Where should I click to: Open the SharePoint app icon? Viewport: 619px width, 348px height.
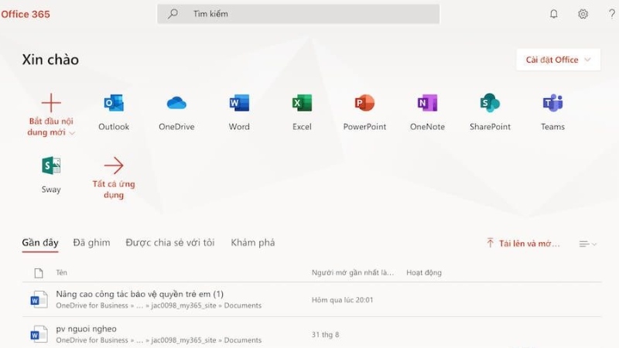490,104
